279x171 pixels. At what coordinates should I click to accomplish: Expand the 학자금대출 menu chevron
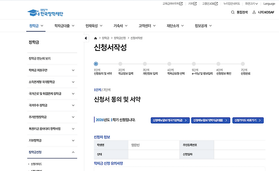(x=73, y=25)
